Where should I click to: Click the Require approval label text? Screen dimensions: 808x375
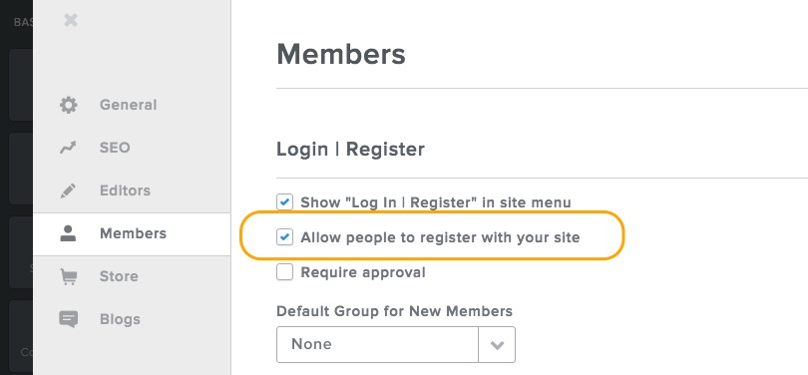point(363,272)
